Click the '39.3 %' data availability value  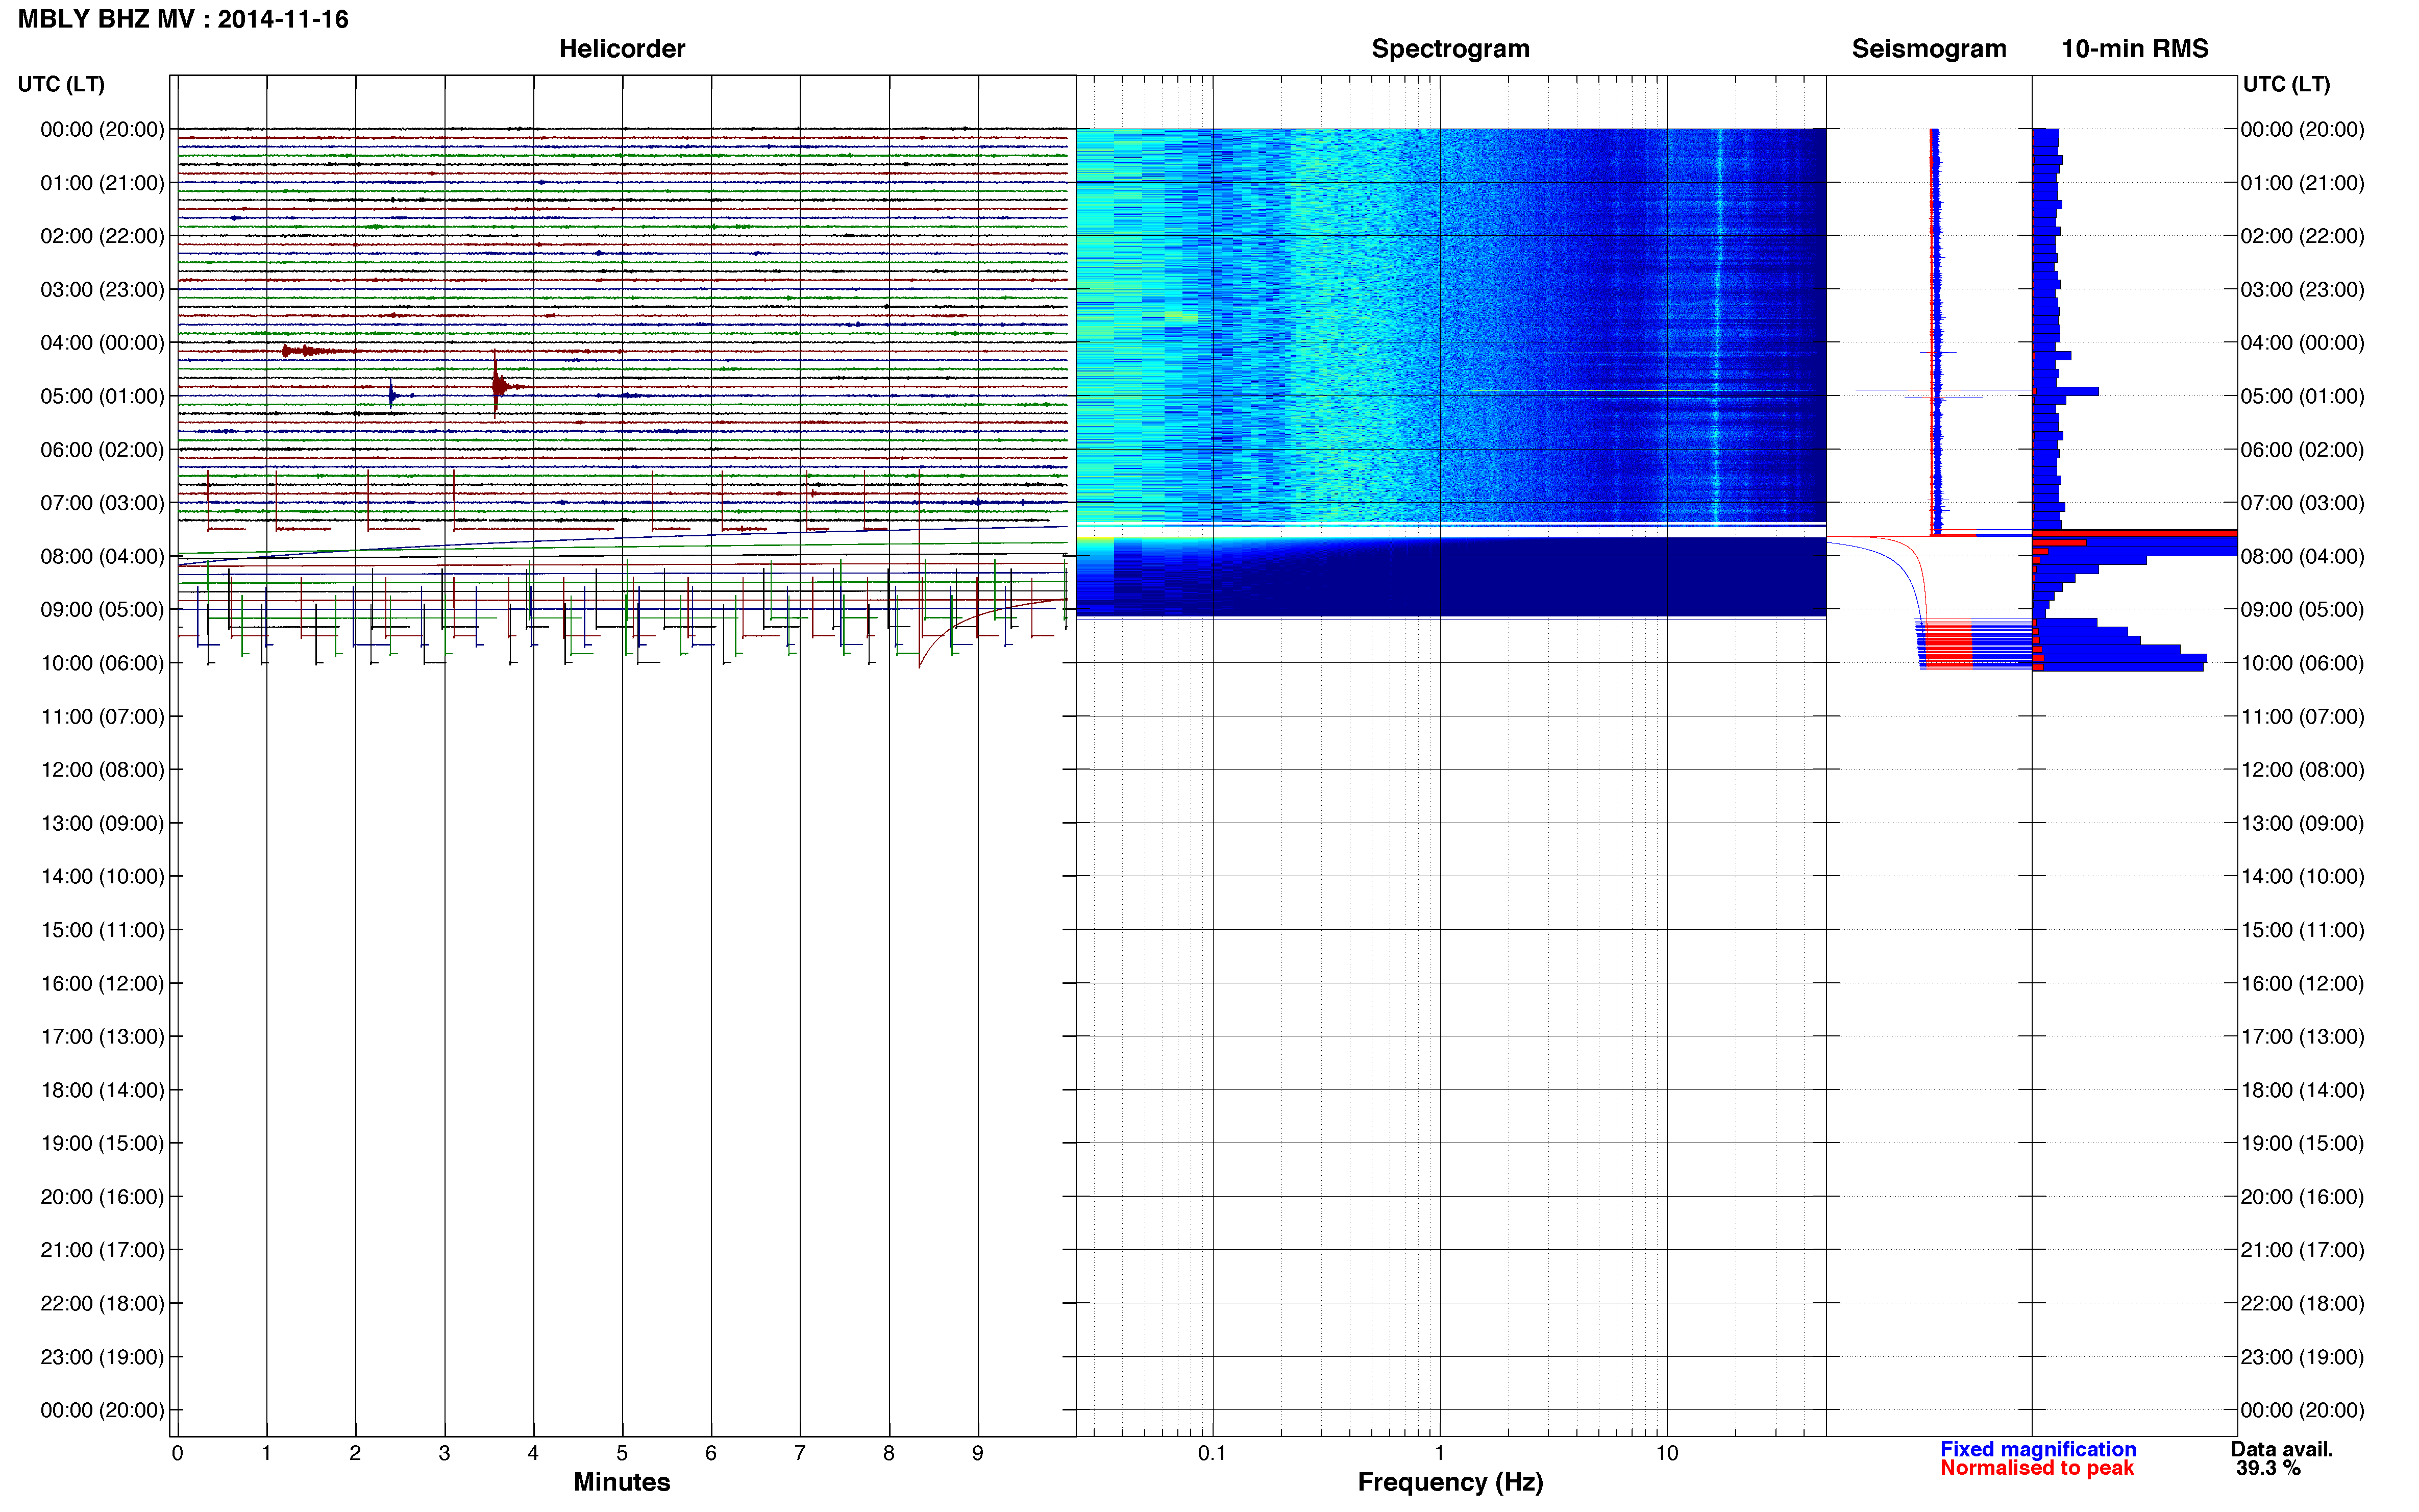(2268, 1468)
